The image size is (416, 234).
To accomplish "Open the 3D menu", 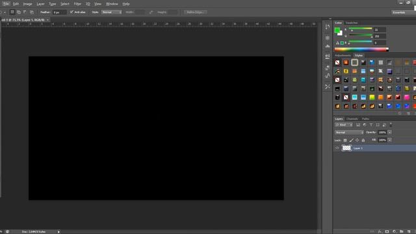I will (88, 4).
